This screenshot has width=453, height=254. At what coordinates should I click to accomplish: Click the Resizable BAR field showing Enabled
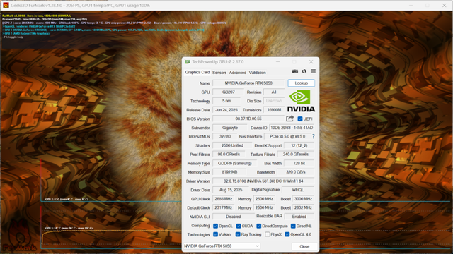pyautogui.click(x=299, y=217)
